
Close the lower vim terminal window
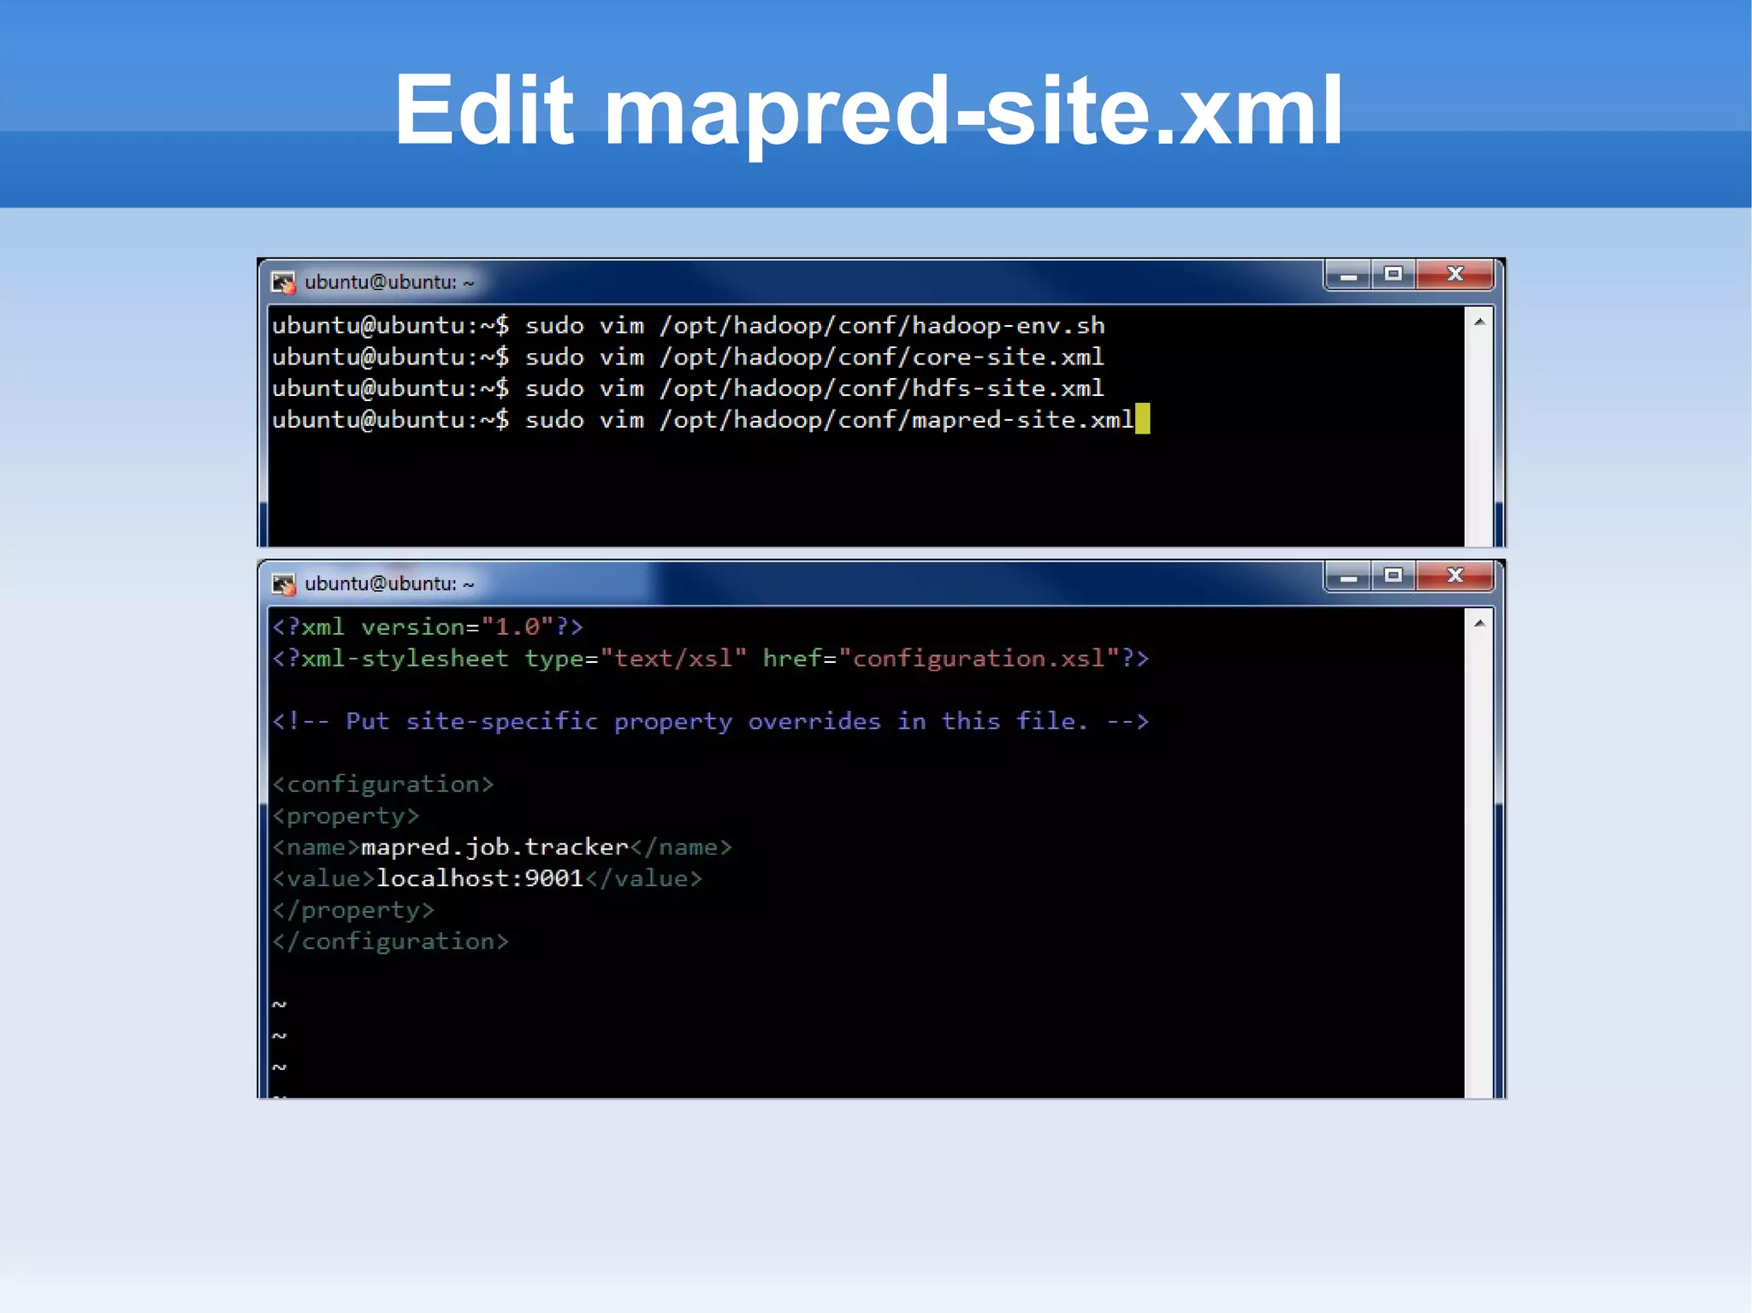pyautogui.click(x=1454, y=576)
